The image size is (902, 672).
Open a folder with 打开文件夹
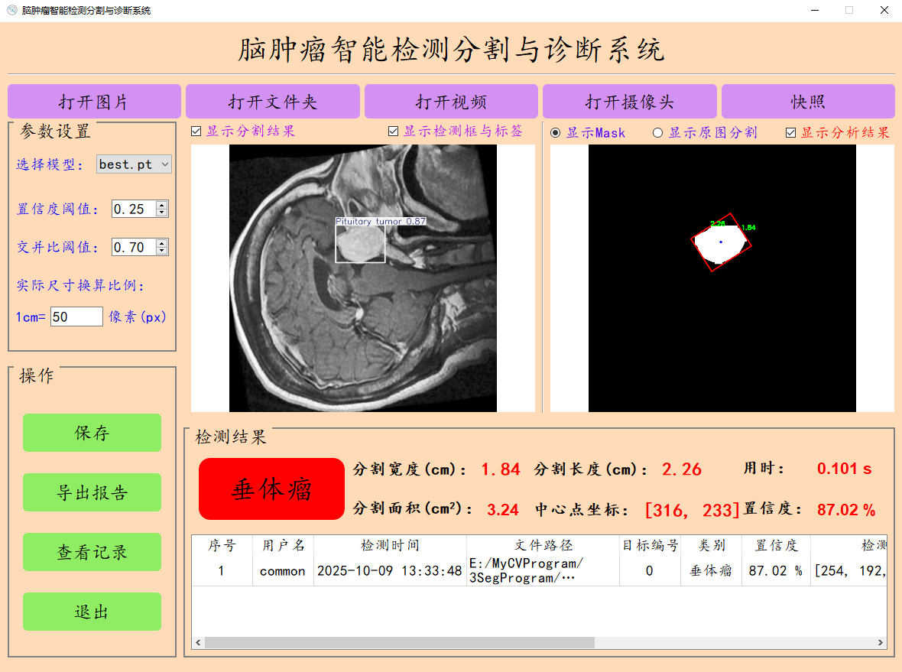tap(273, 102)
